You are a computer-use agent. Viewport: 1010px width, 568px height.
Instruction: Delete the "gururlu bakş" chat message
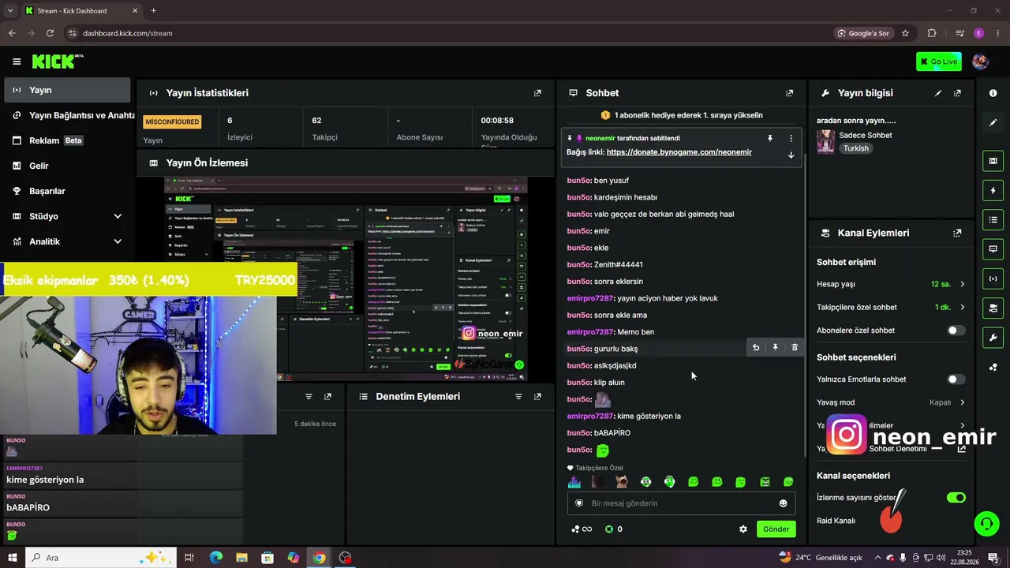click(795, 348)
